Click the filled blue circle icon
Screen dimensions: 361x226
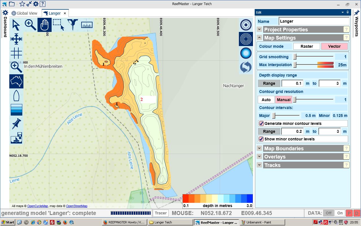coord(246,53)
